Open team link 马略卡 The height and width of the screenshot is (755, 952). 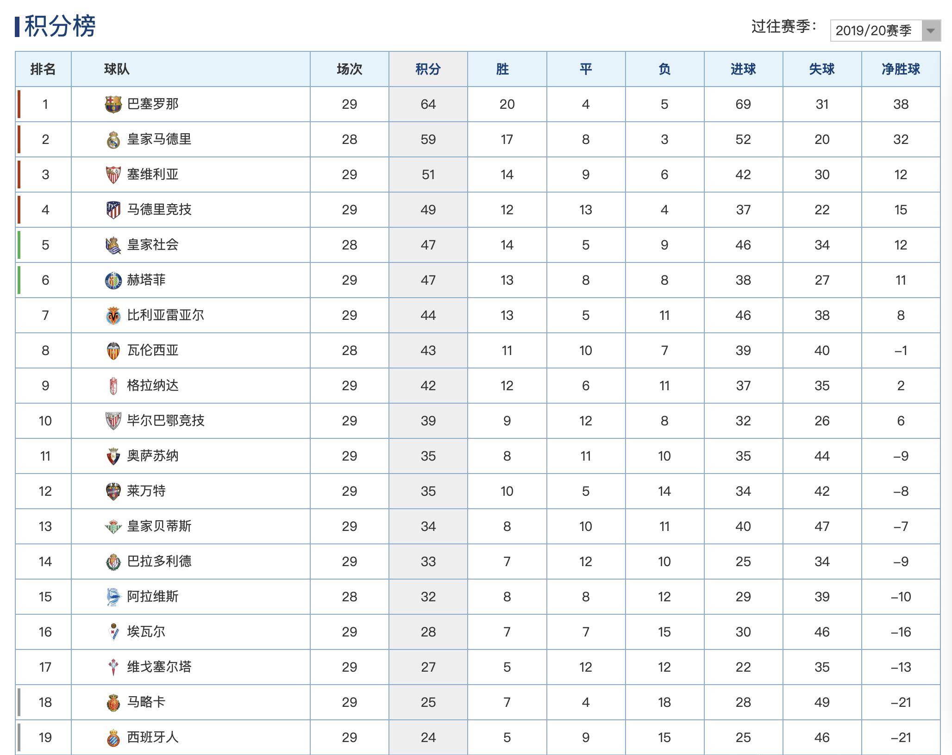[x=146, y=702]
